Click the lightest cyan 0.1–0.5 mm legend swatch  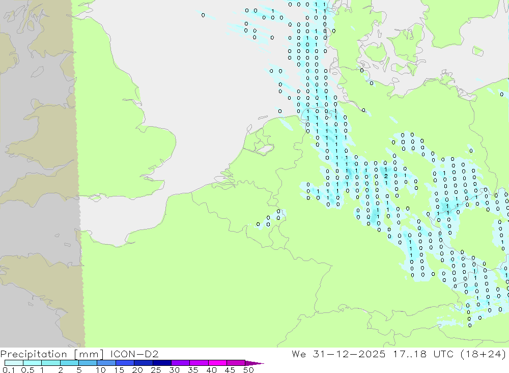click(x=14, y=363)
